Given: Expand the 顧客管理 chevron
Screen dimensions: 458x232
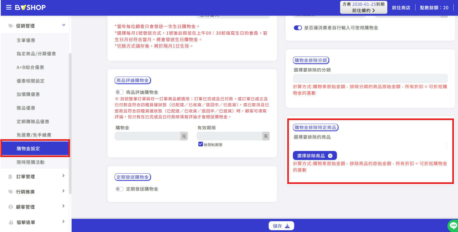Looking at the screenshot, I should (63, 206).
